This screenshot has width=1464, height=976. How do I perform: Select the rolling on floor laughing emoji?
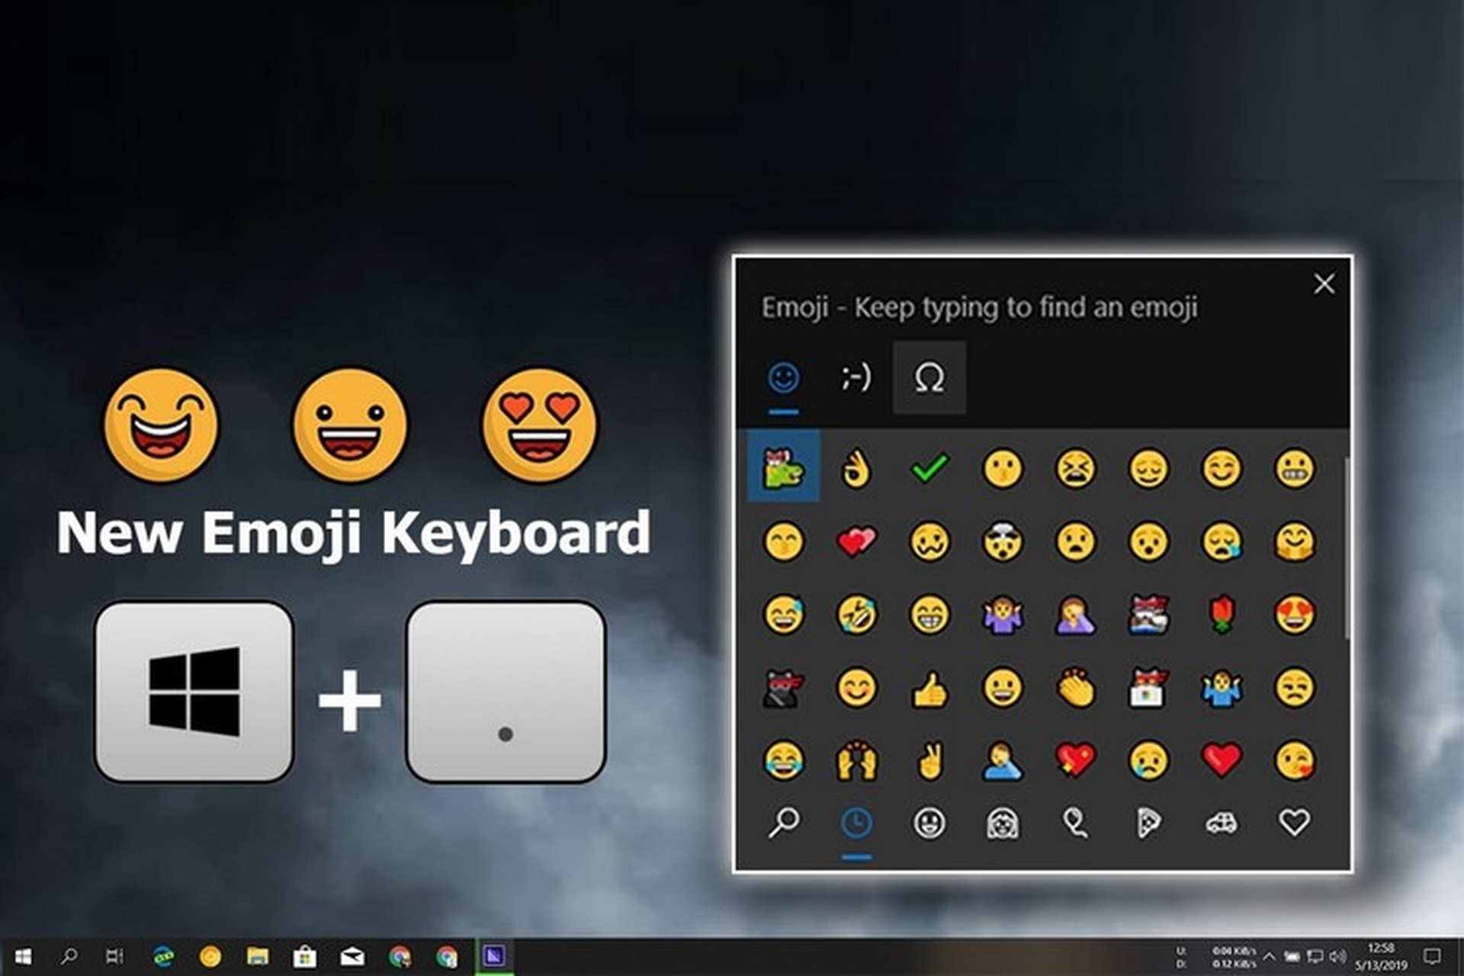(856, 614)
